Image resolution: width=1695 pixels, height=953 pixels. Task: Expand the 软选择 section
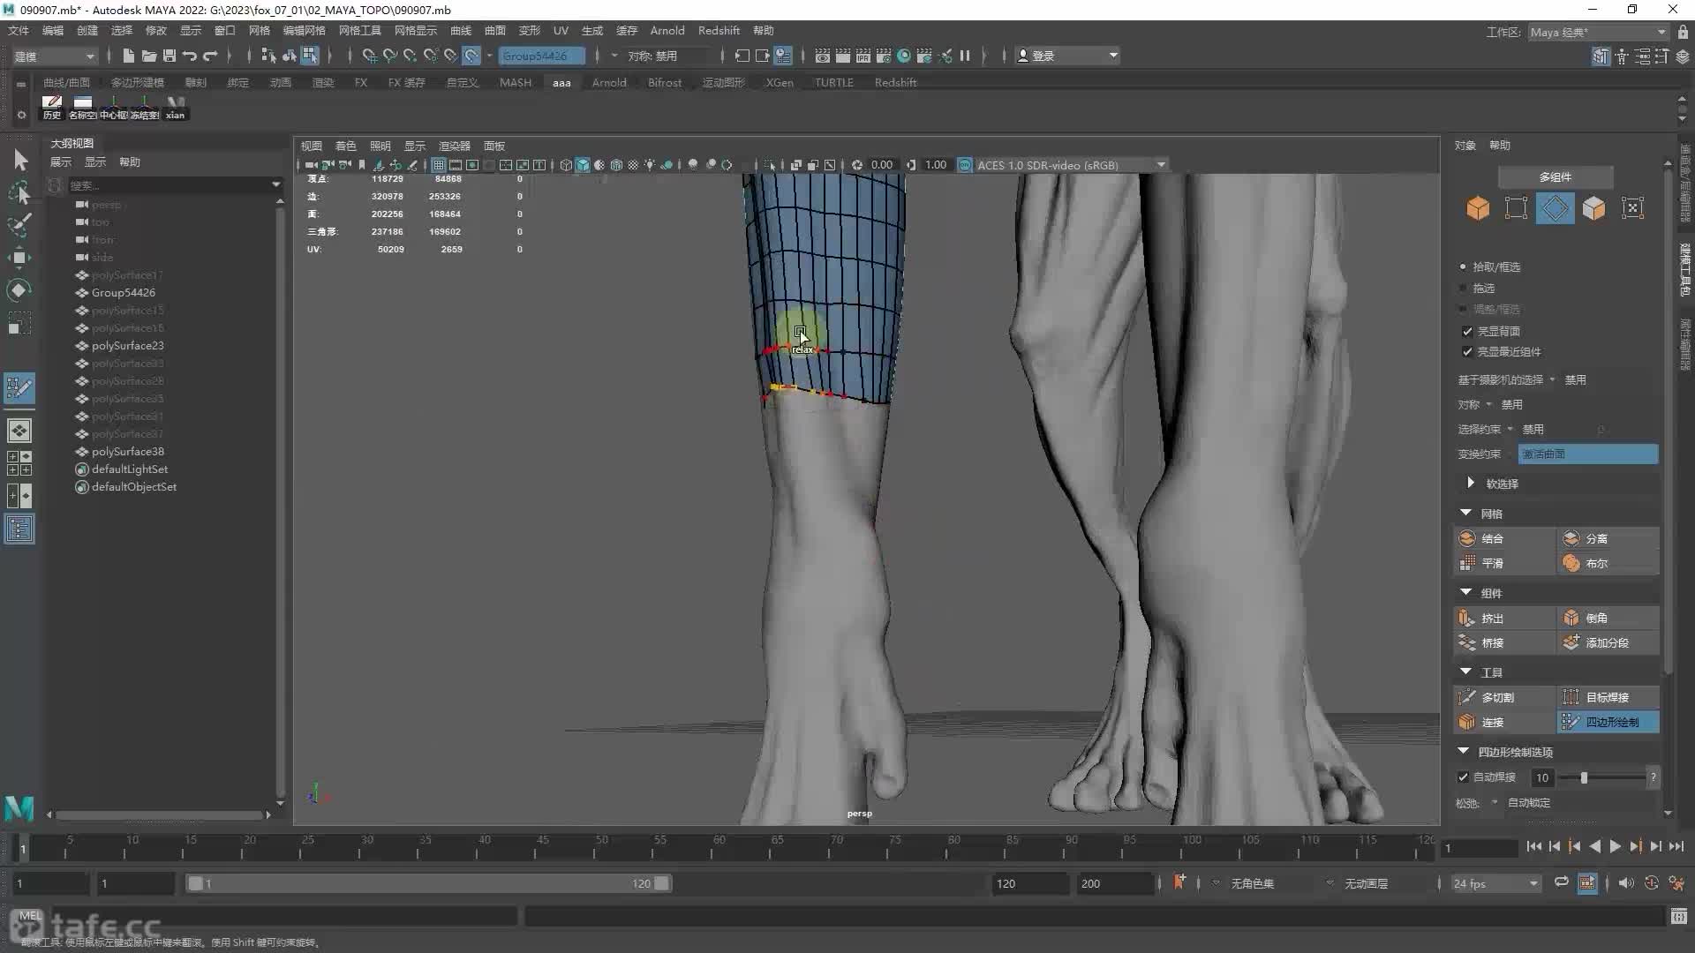click(x=1471, y=484)
